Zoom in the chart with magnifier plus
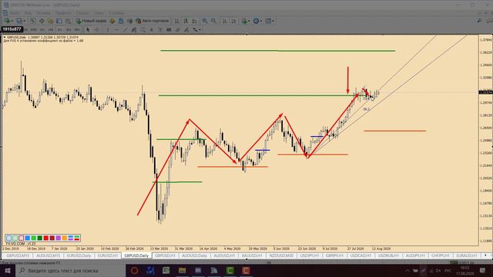The width and height of the screenshot is (493, 277). pyautogui.click(x=204, y=21)
